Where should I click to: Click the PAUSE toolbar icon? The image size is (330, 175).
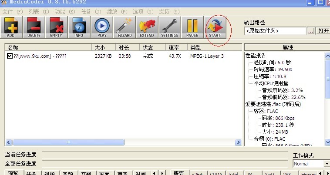click(192, 27)
